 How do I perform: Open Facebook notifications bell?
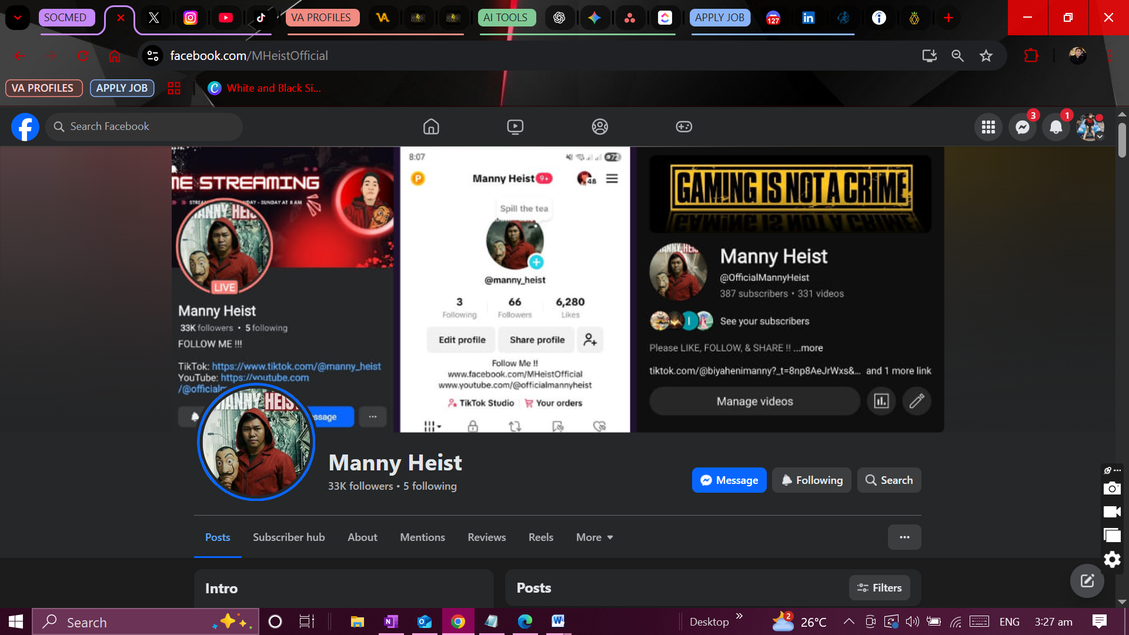coord(1056,127)
